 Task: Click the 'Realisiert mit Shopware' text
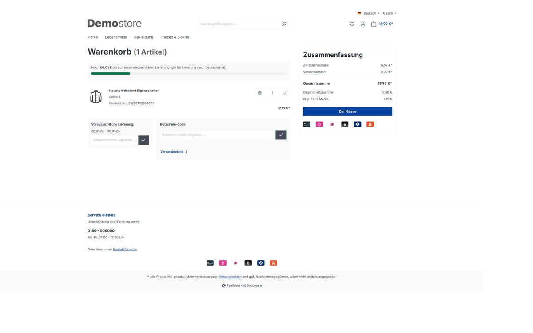[x=244, y=285]
